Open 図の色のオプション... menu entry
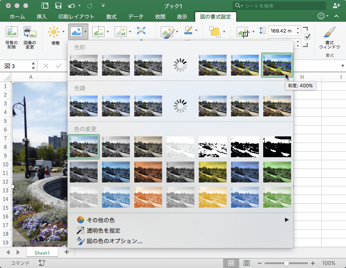Screen dimensions: 346x268 [x=114, y=241]
